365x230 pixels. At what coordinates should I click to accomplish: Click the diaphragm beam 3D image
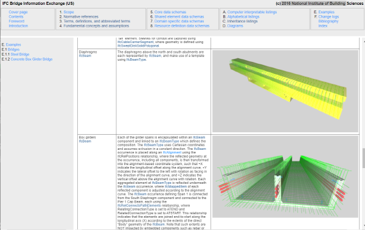tap(285, 91)
